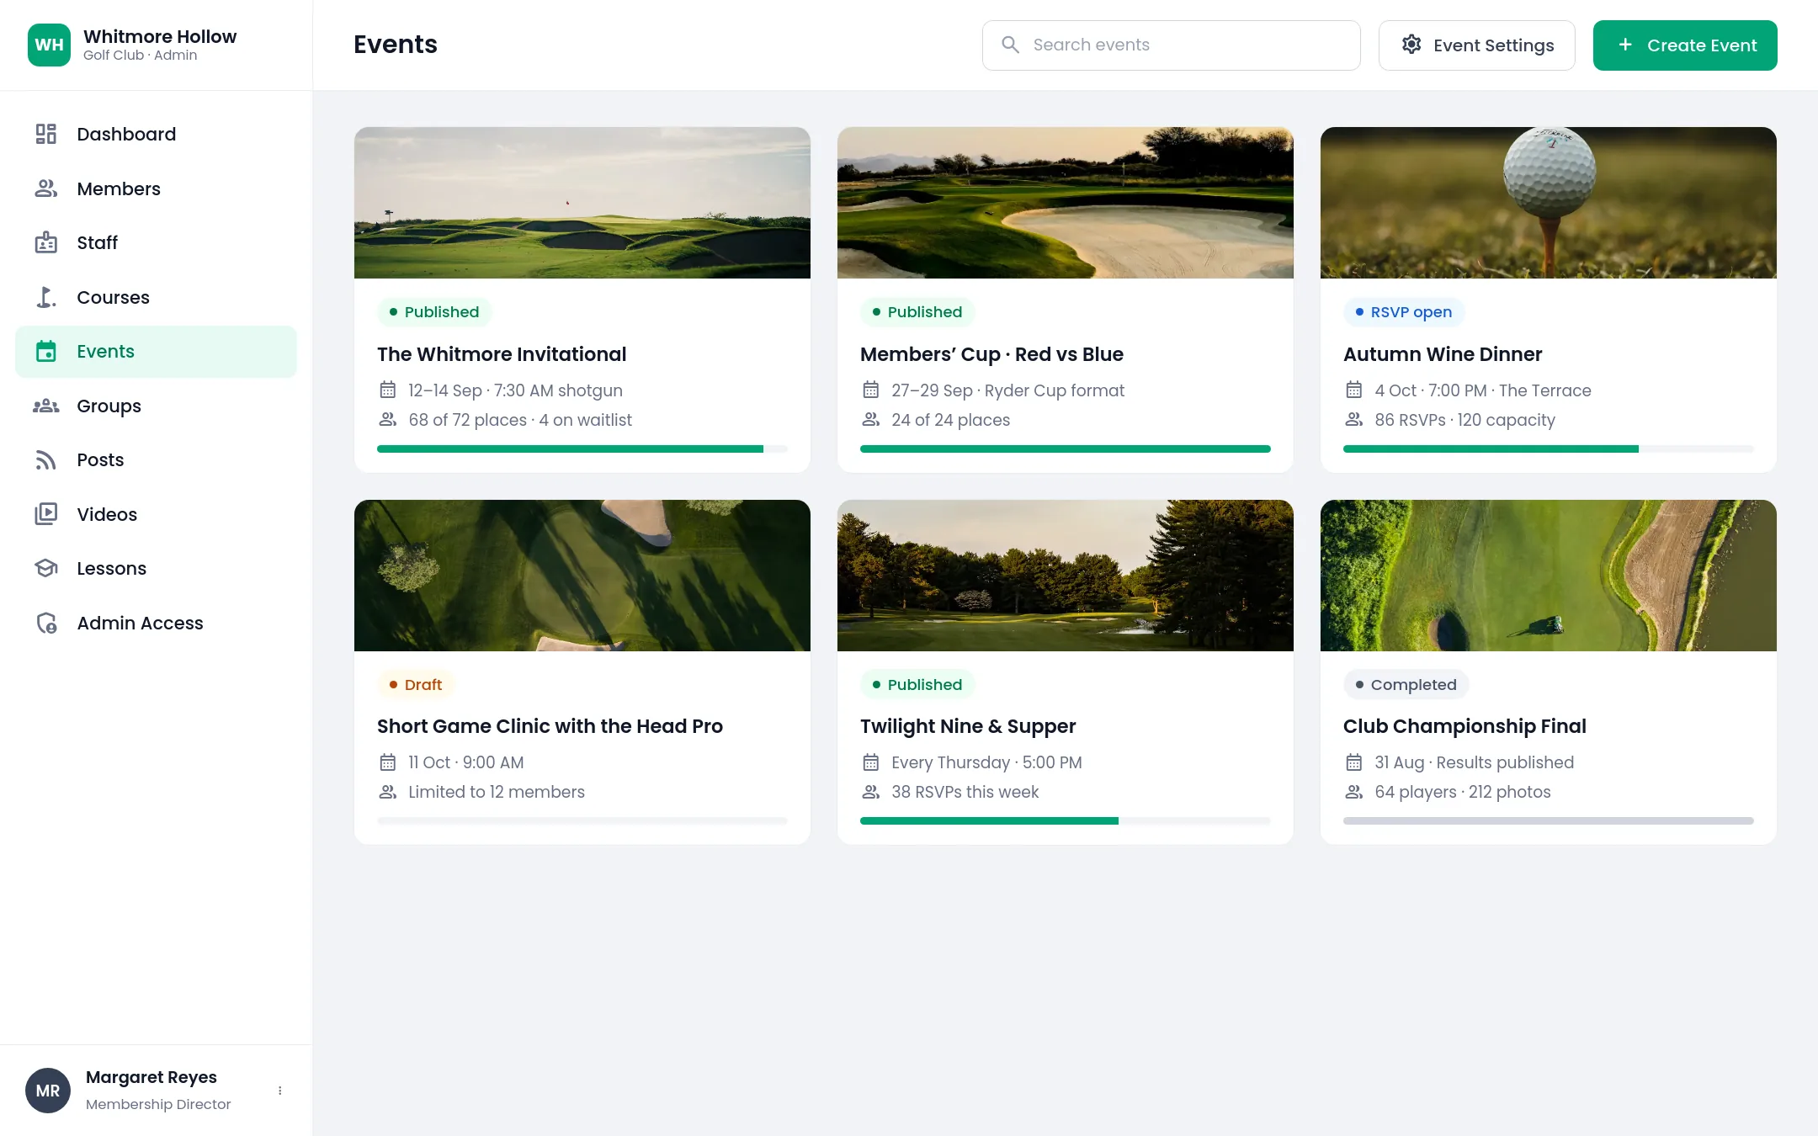Image resolution: width=1818 pixels, height=1136 pixels.
Task: Open Event Settings
Action: 1476,45
